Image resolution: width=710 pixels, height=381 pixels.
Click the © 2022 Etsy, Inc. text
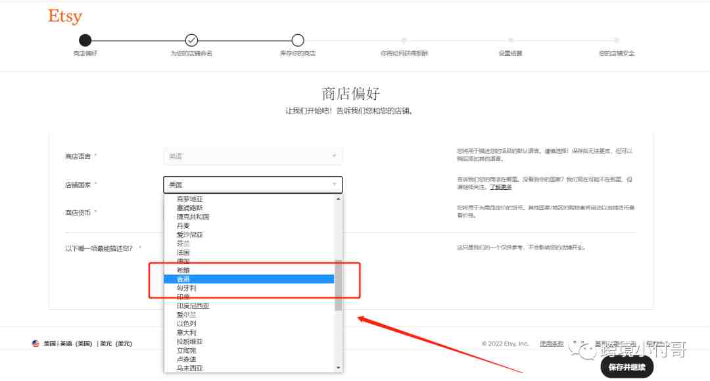pos(506,344)
